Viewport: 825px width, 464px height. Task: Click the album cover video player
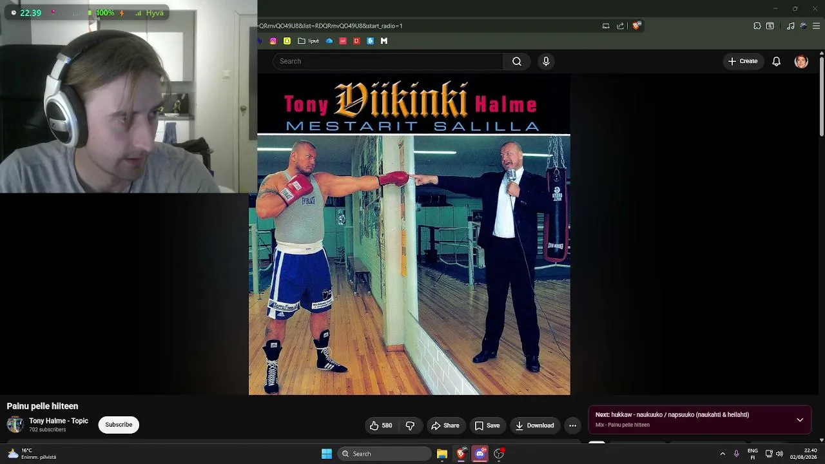pos(409,235)
